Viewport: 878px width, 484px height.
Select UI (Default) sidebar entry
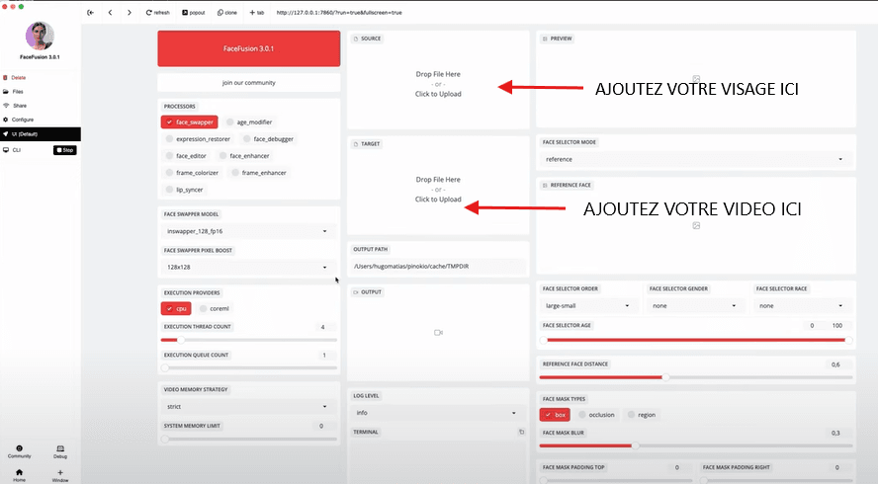41,134
